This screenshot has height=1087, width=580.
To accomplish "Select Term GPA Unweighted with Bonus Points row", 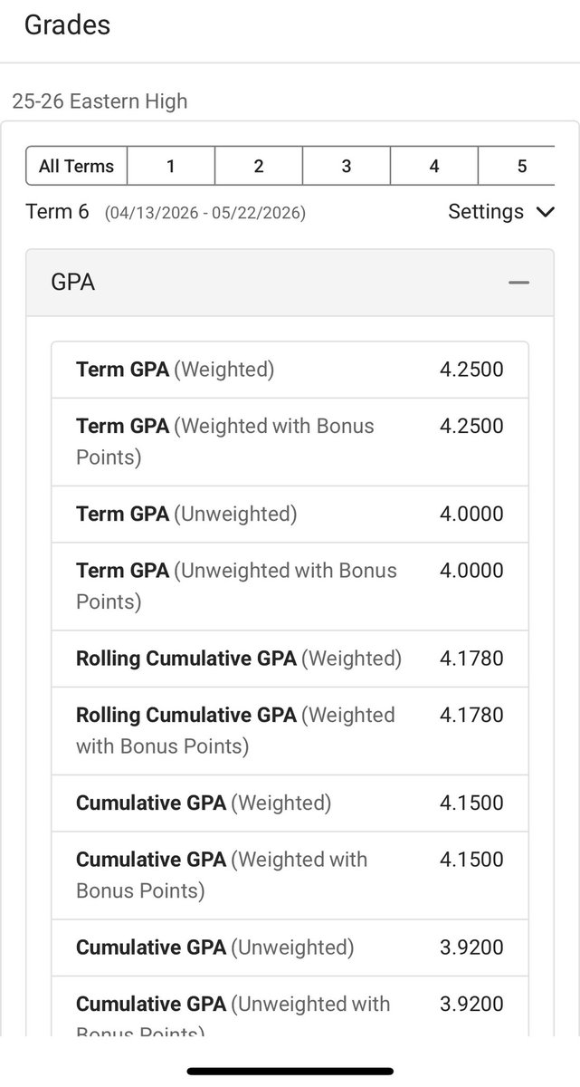I will pos(290,587).
